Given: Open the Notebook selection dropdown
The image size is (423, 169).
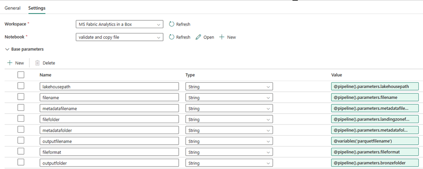Looking at the screenshot, I should click(119, 37).
